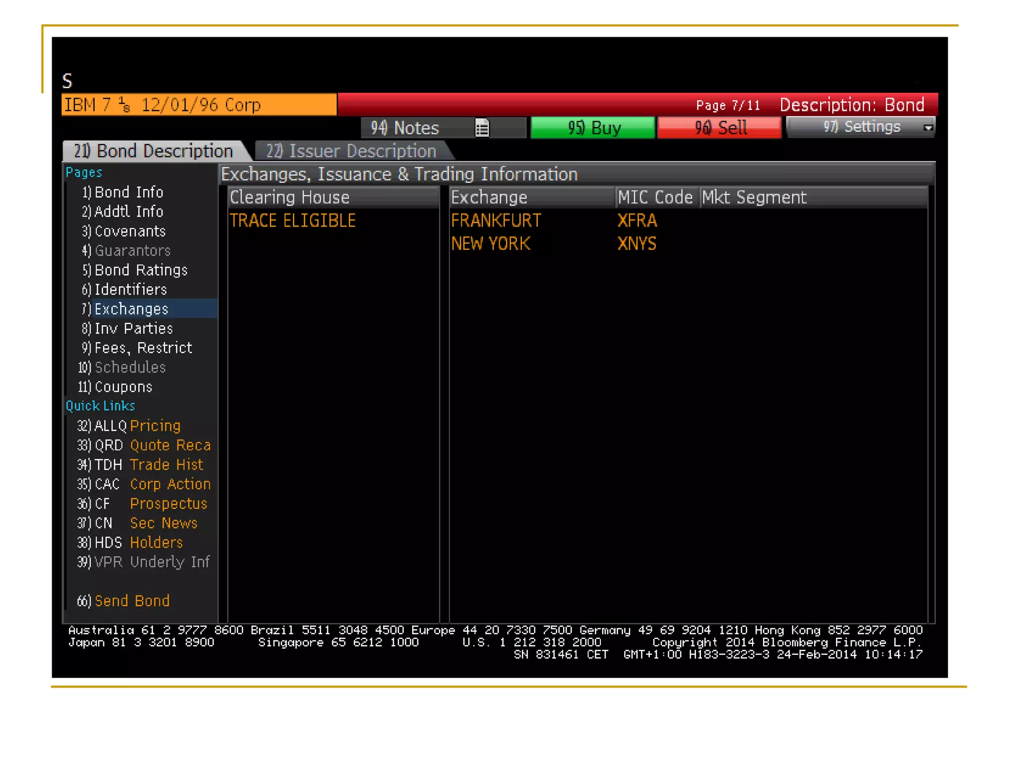Click the Send Bond link
The image size is (1018, 763).
(x=132, y=601)
